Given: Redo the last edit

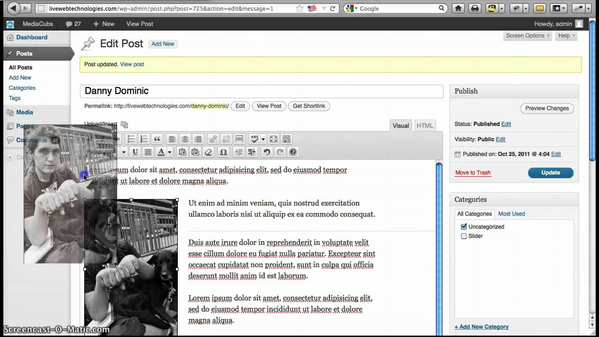Looking at the screenshot, I should pyautogui.click(x=280, y=152).
